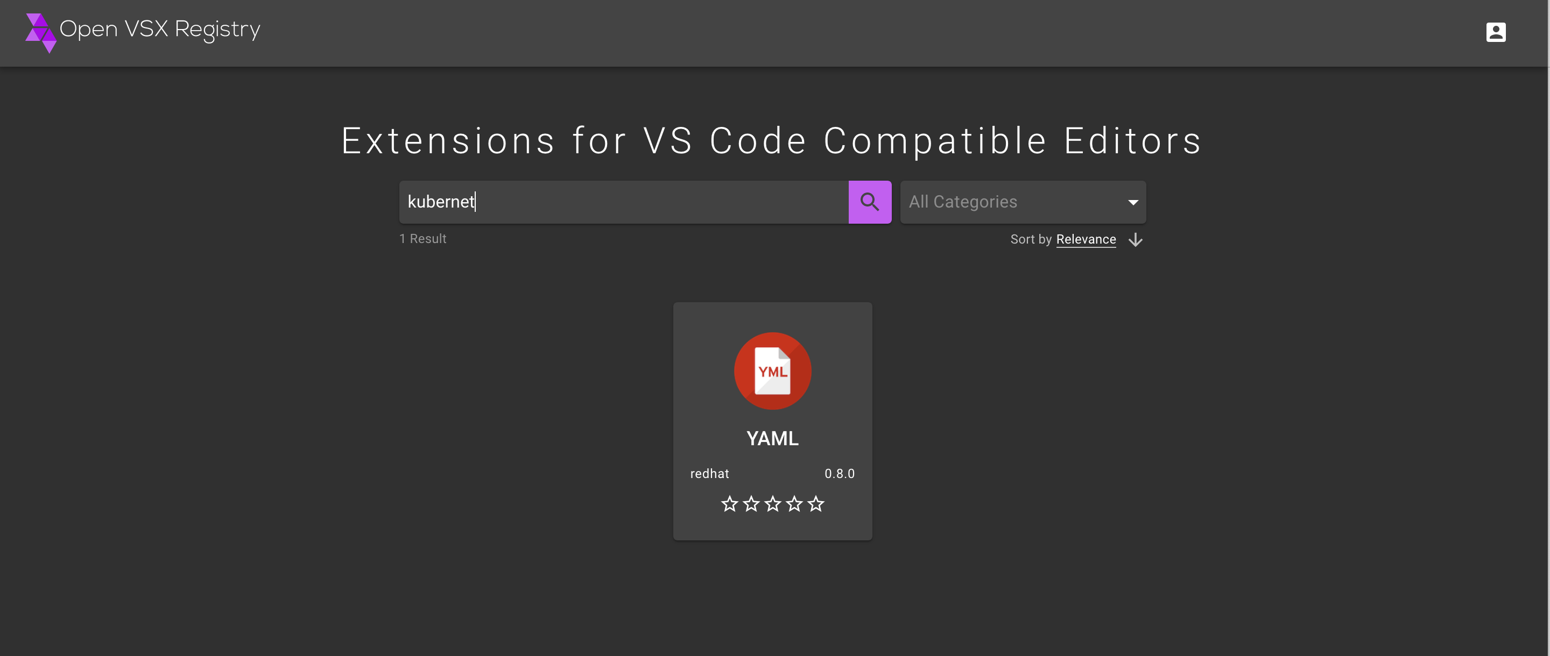This screenshot has width=1550, height=656.
Task: Rate the YAML extension two stars
Action: [751, 504]
